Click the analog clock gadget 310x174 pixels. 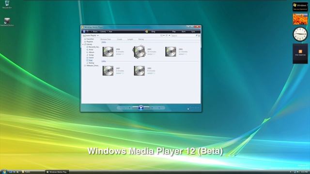point(300,34)
